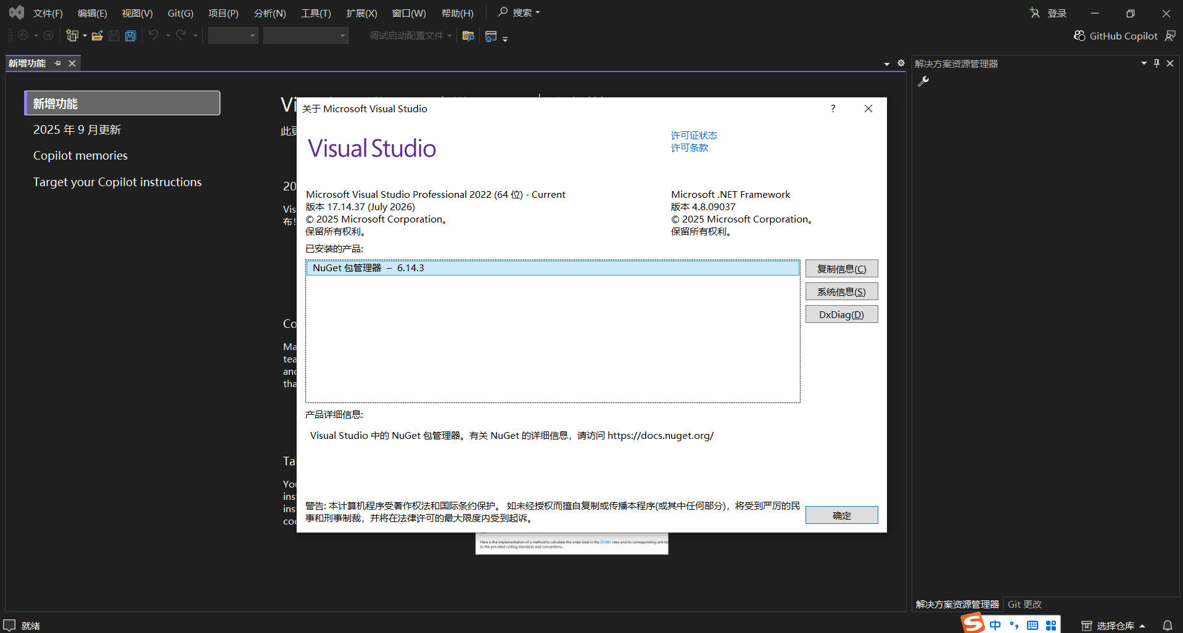Select Target your Copilot instructions item
The image size is (1183, 633).
[117, 182]
